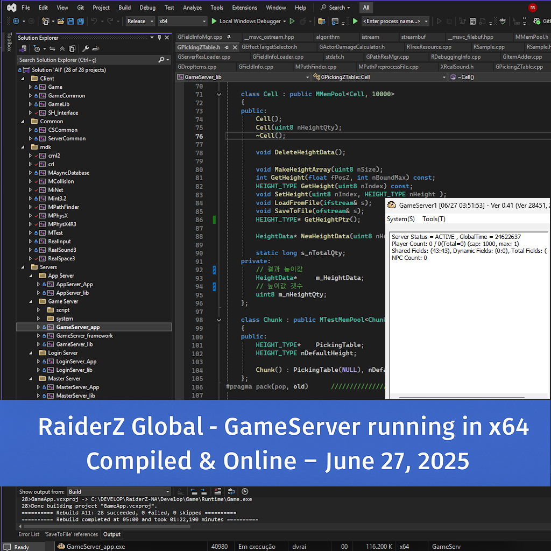Image resolution: width=551 pixels, height=551 pixels.
Task: Open Properties wrench icon in Solution Explorer
Action: click(86, 48)
